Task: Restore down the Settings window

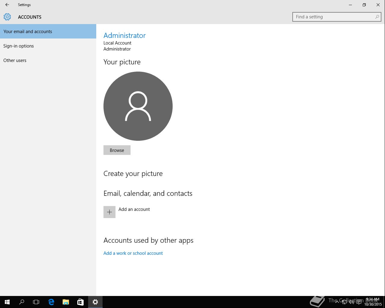Action: (x=364, y=5)
